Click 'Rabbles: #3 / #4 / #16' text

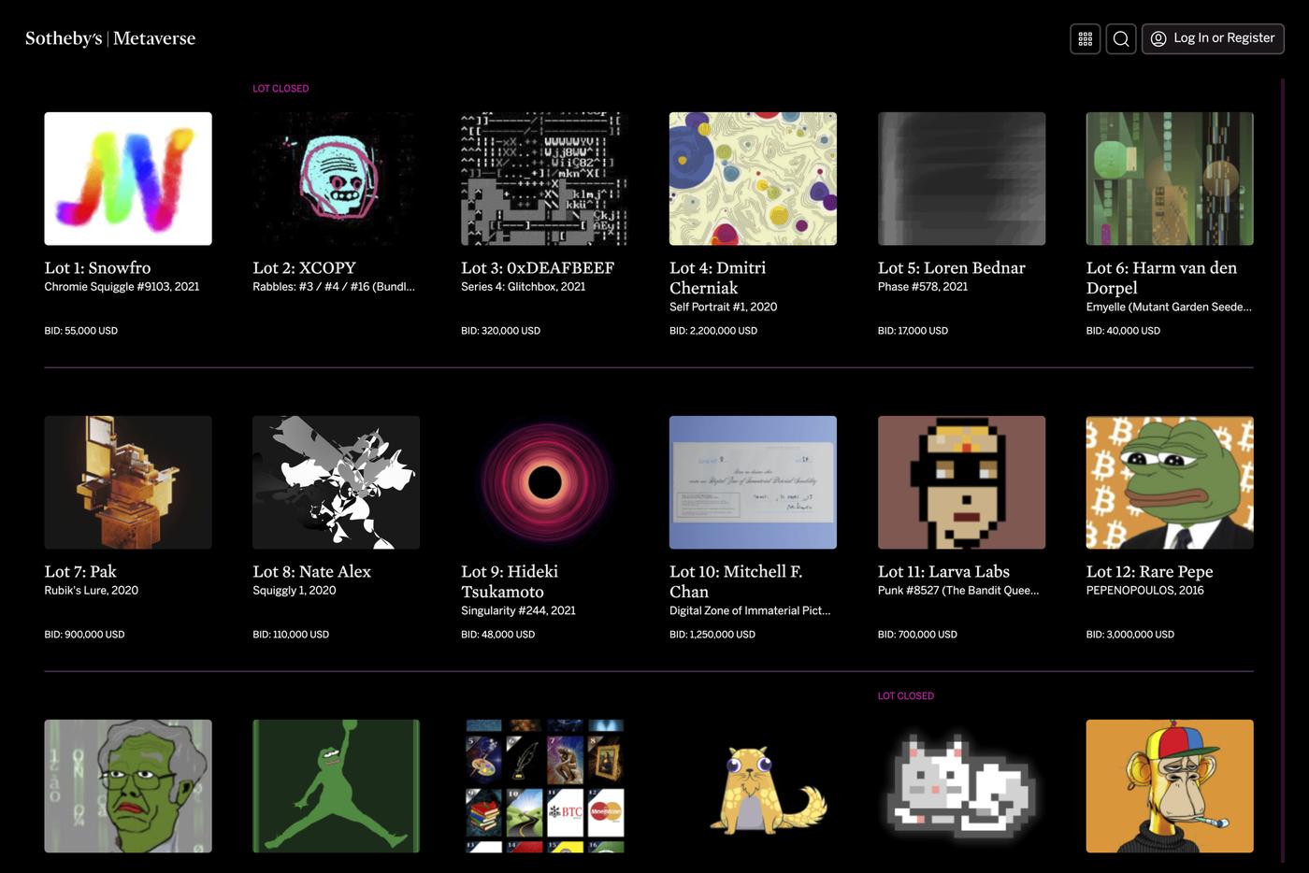[334, 287]
